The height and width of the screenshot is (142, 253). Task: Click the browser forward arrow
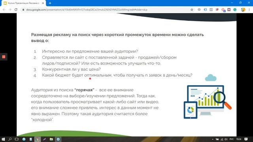pos(10,9)
